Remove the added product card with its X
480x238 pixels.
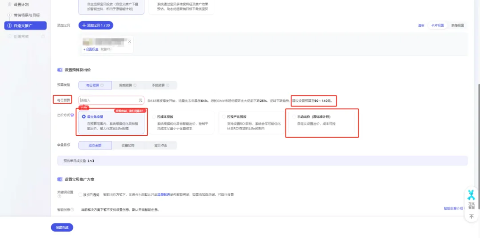(x=129, y=41)
